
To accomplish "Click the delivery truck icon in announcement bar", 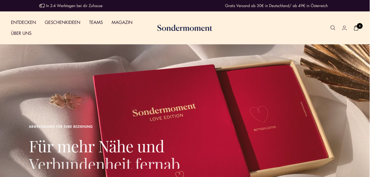I will (42, 6).
